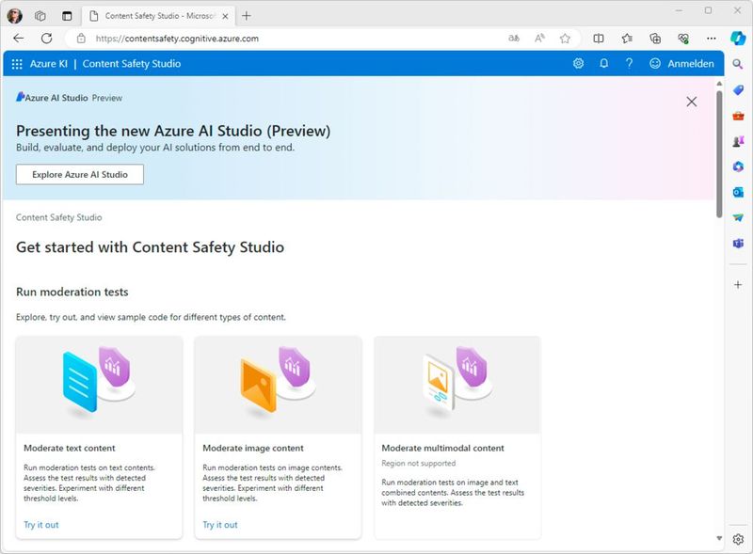Open browser essentials heart icon
This screenshot has width=753, height=554.
coord(683,39)
